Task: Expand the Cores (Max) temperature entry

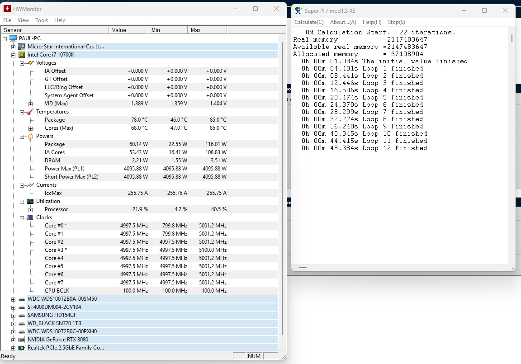Action: tap(31, 128)
